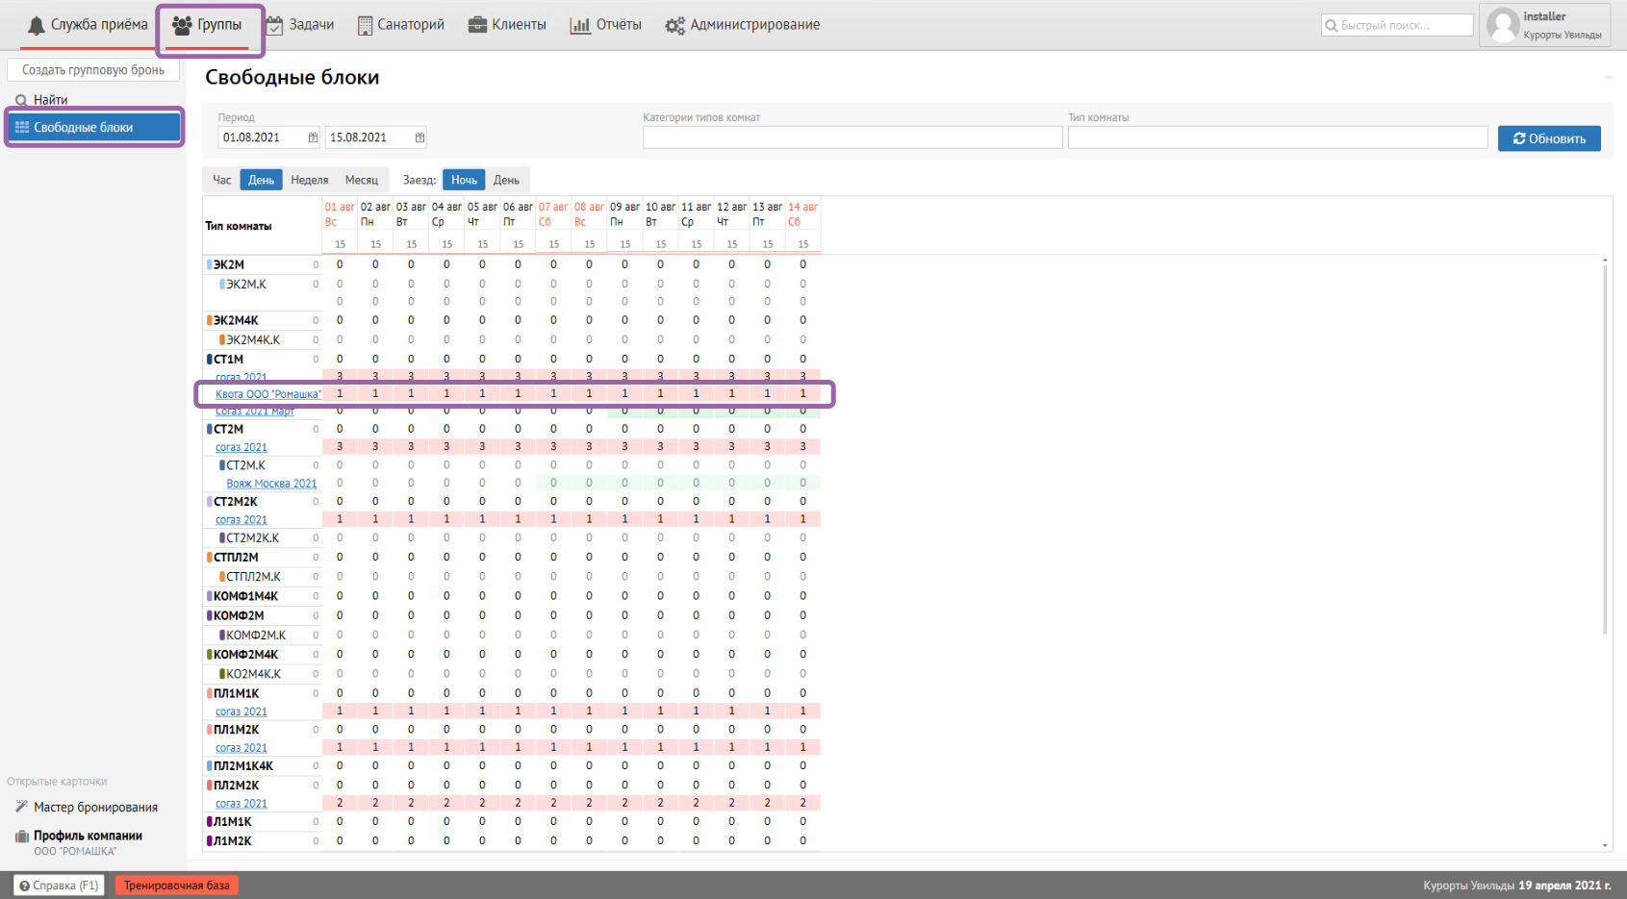This screenshot has height=899, width=1627.
Task: Set Заезд mode to День
Action: point(506,180)
